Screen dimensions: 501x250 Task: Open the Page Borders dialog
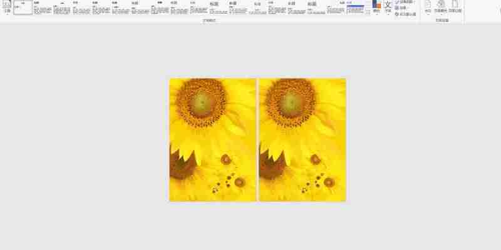[x=455, y=7]
